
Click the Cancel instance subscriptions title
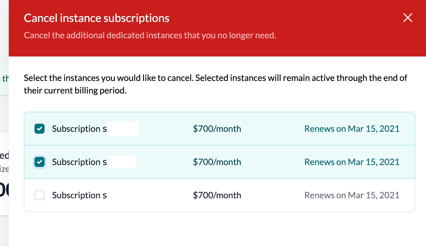point(97,18)
